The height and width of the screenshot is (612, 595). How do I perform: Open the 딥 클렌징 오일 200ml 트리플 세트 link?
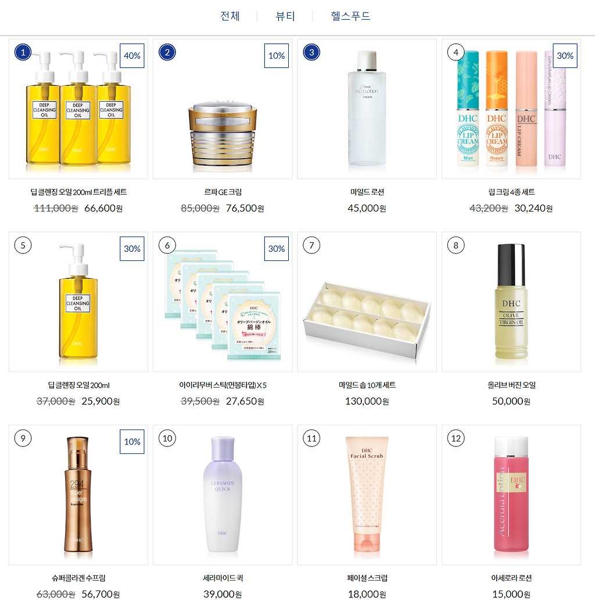tap(78, 192)
